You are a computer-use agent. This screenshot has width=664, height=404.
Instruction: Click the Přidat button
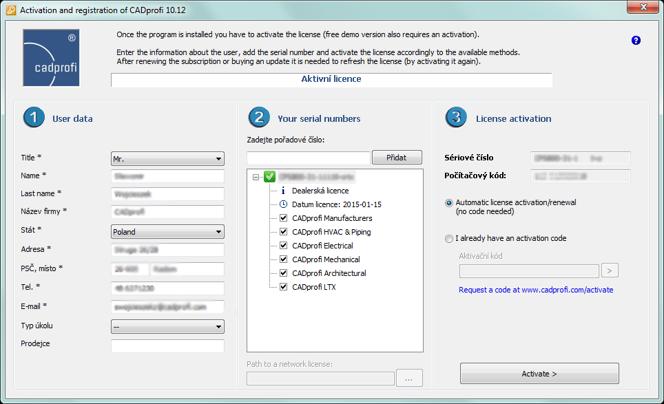coord(397,158)
